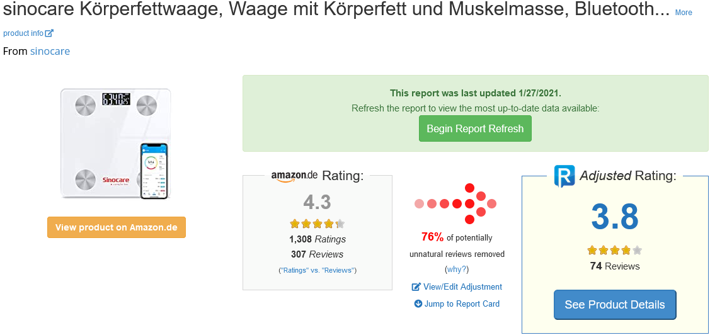Open the sinocare brand link
This screenshot has width=710, height=335.
click(50, 51)
